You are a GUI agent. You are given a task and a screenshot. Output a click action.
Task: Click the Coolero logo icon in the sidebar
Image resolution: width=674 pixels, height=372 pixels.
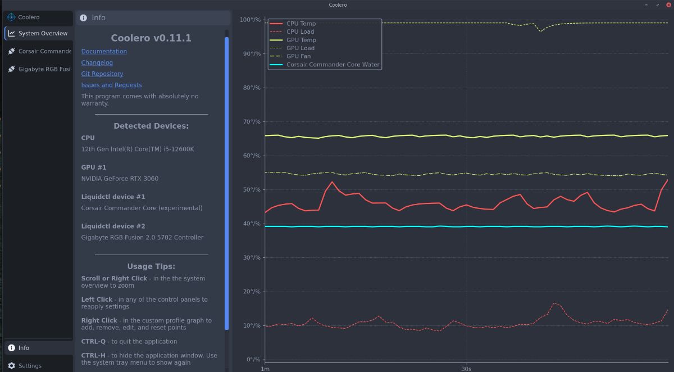point(11,17)
